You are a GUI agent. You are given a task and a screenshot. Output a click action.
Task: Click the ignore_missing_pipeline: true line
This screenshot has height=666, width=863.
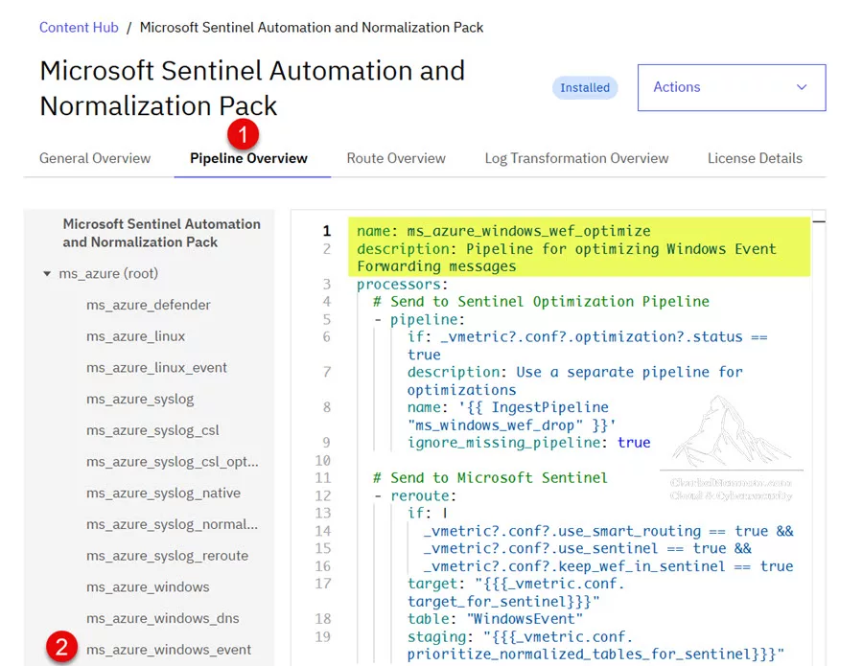point(528,443)
